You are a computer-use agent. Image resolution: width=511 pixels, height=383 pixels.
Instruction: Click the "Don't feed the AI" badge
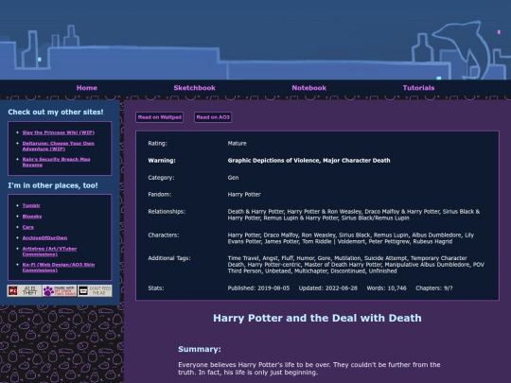[95, 290]
